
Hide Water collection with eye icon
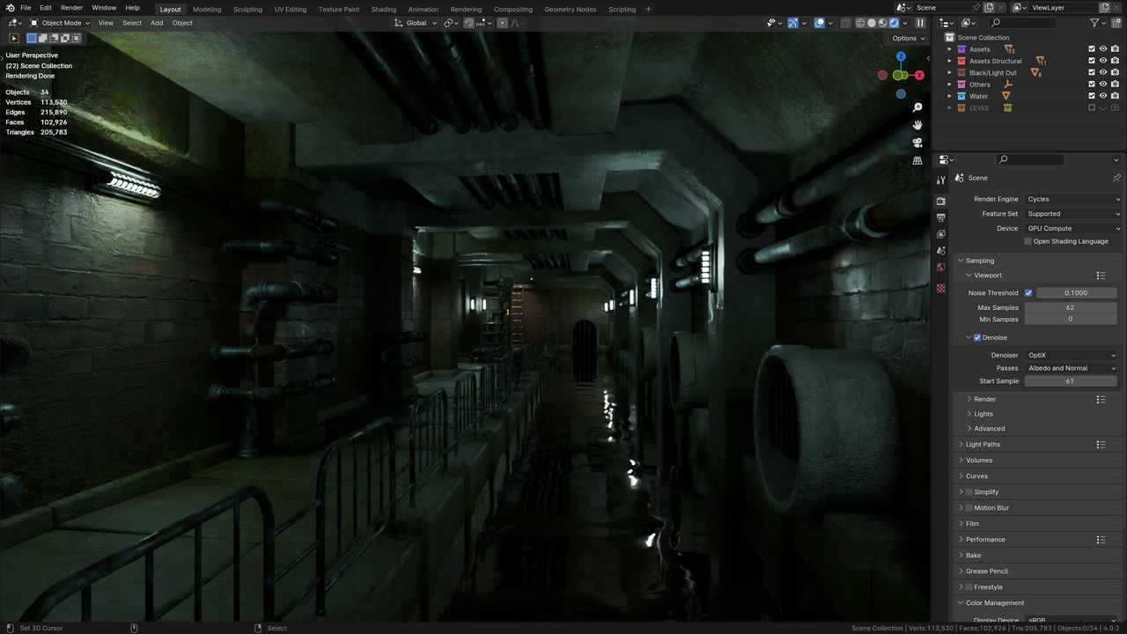tap(1103, 96)
